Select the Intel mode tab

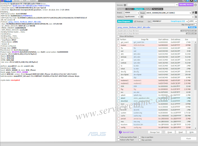point(130,9)
